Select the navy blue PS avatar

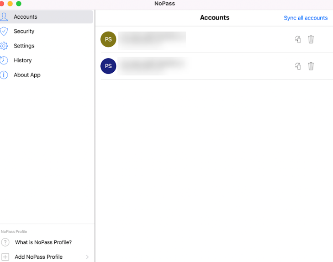(108, 66)
